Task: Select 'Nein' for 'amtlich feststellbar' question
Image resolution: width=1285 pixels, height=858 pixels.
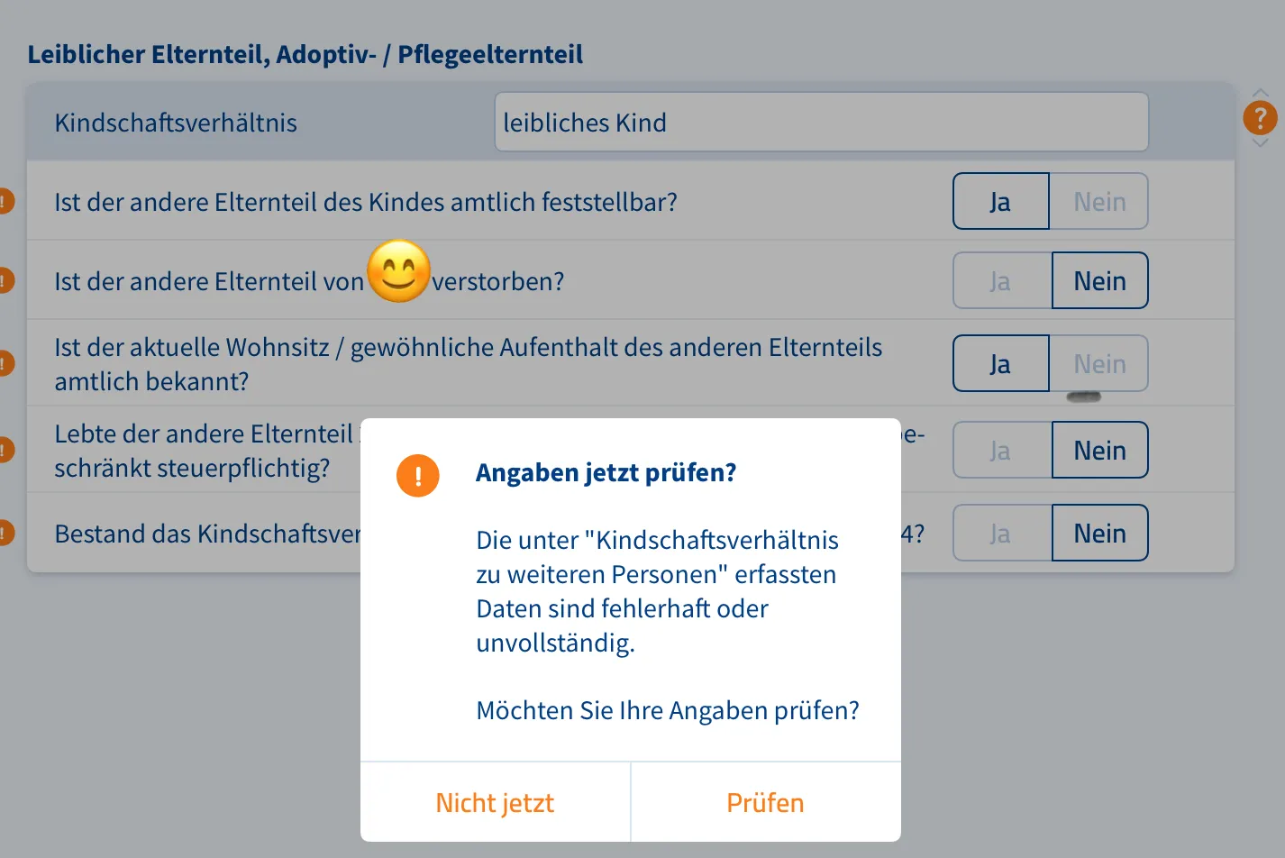Action: [1099, 202]
